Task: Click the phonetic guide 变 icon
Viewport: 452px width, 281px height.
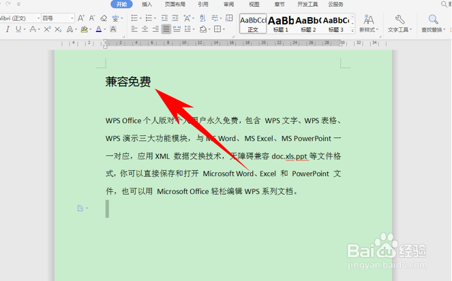Action: 115,18
